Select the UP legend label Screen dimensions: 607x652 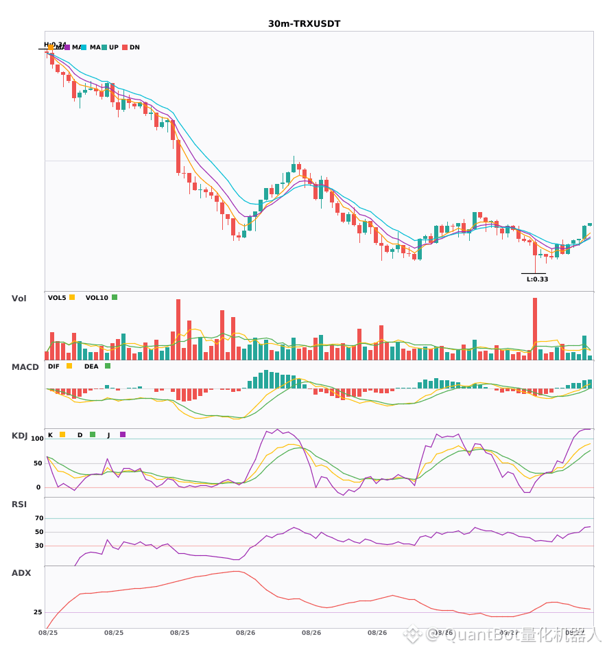[x=114, y=47]
